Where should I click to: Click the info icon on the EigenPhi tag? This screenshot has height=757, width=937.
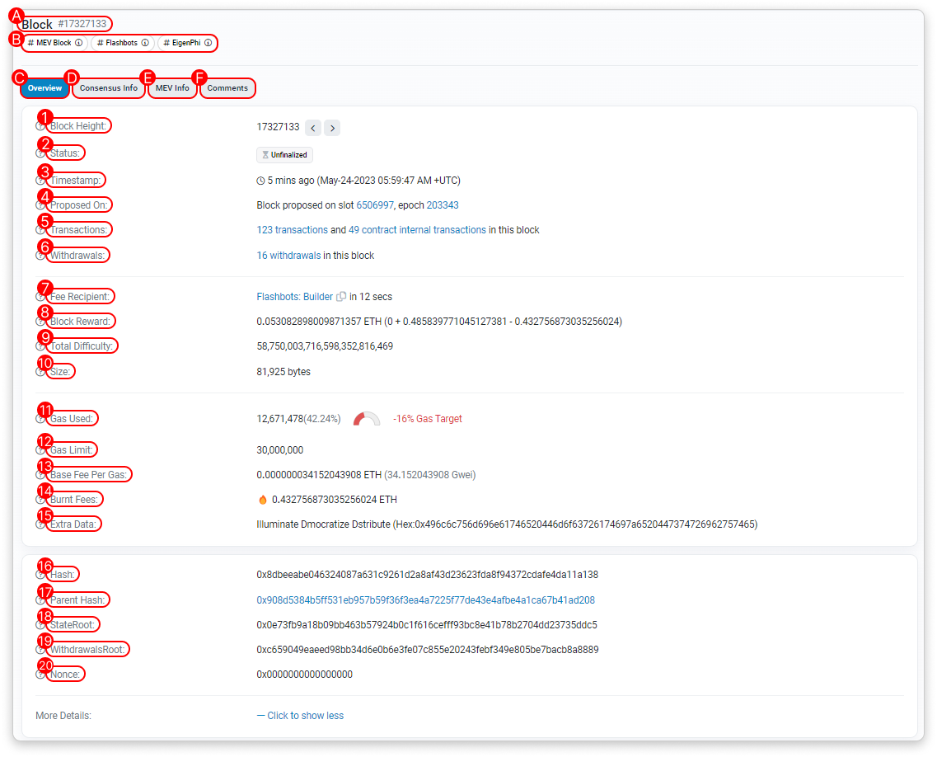pos(208,43)
